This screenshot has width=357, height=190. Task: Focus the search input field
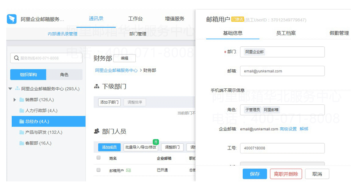(46, 58)
